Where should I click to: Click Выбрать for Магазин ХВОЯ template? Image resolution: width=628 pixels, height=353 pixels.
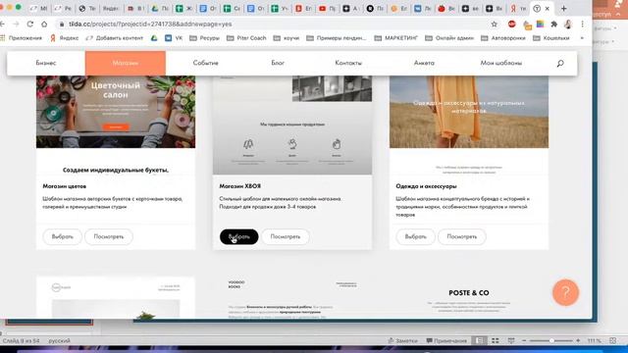click(239, 236)
